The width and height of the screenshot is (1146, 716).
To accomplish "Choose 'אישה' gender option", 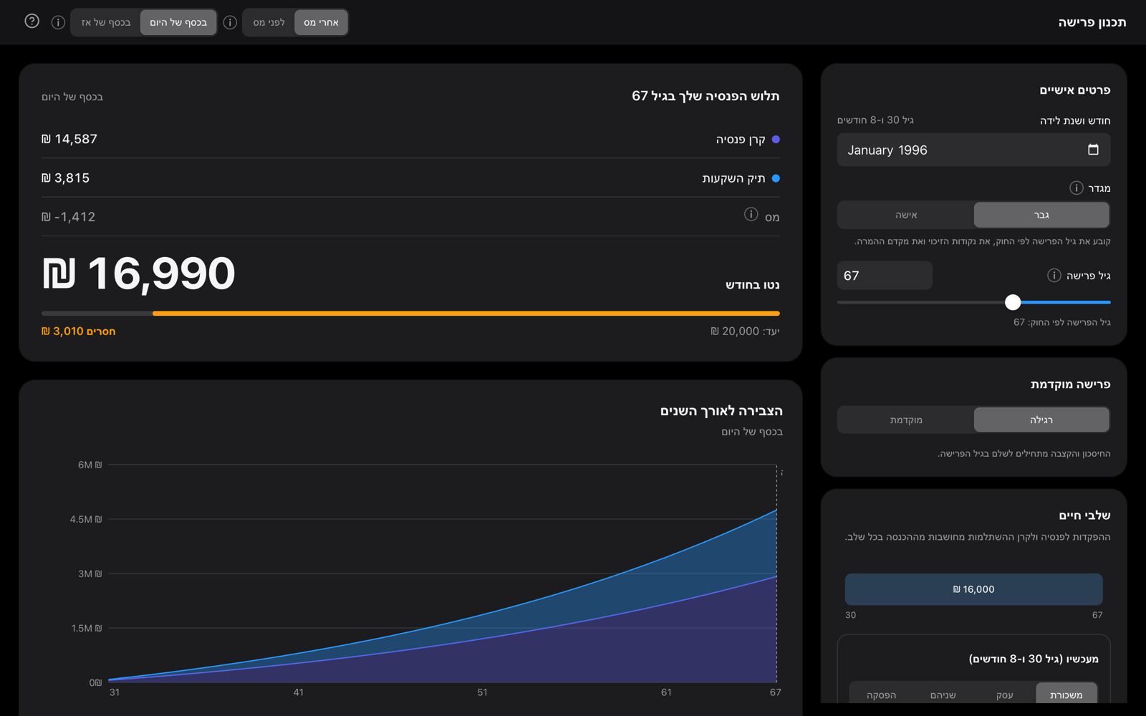I will [x=906, y=215].
